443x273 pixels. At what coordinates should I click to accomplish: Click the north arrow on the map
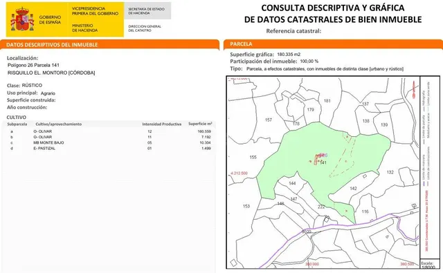(414, 90)
